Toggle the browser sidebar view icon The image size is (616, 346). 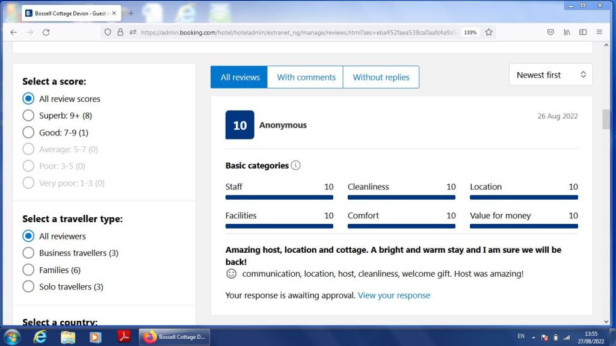[x=583, y=32]
